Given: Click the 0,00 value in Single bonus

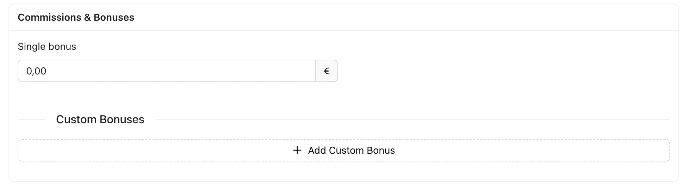Looking at the screenshot, I should [x=36, y=71].
